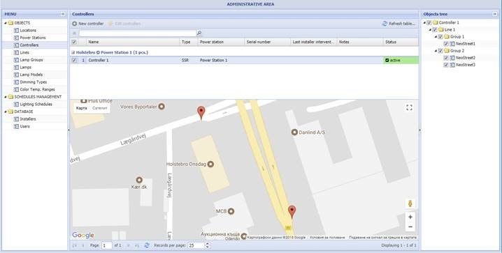
Task: Click the search magnifier icon
Action: [199, 33]
